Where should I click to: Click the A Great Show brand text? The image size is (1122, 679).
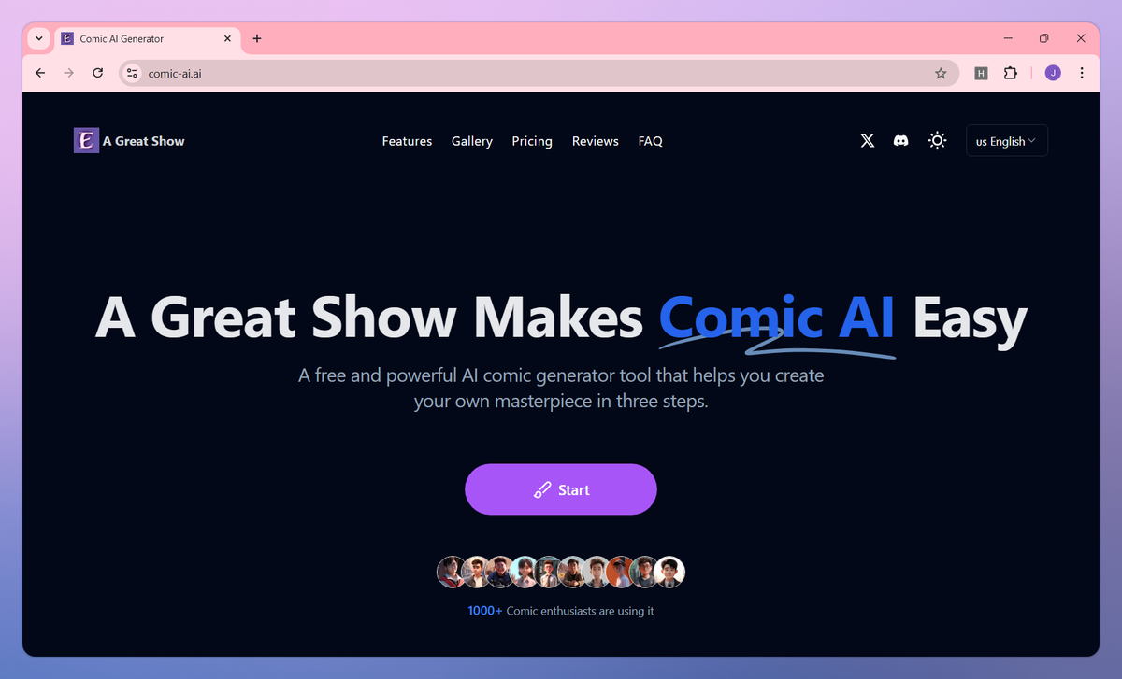144,141
